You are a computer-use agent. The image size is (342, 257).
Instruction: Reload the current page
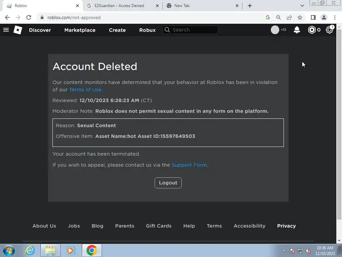click(x=29, y=17)
